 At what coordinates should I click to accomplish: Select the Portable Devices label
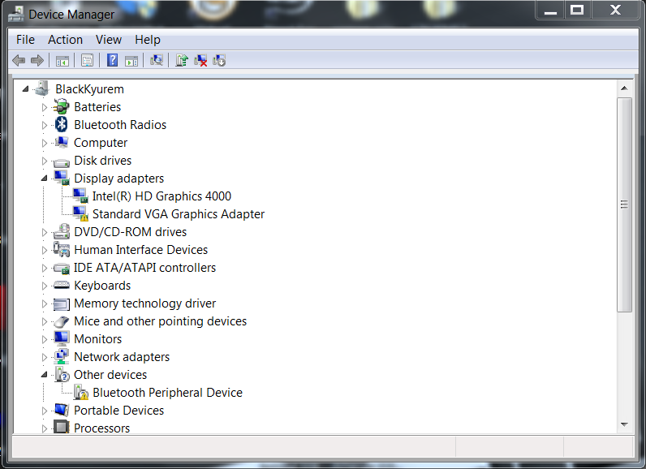(x=118, y=411)
